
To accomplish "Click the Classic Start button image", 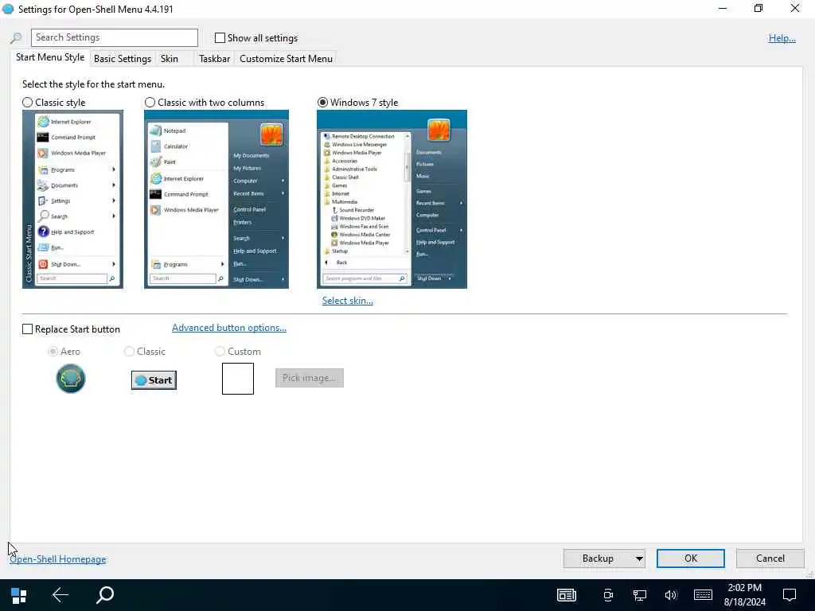I will tap(154, 380).
